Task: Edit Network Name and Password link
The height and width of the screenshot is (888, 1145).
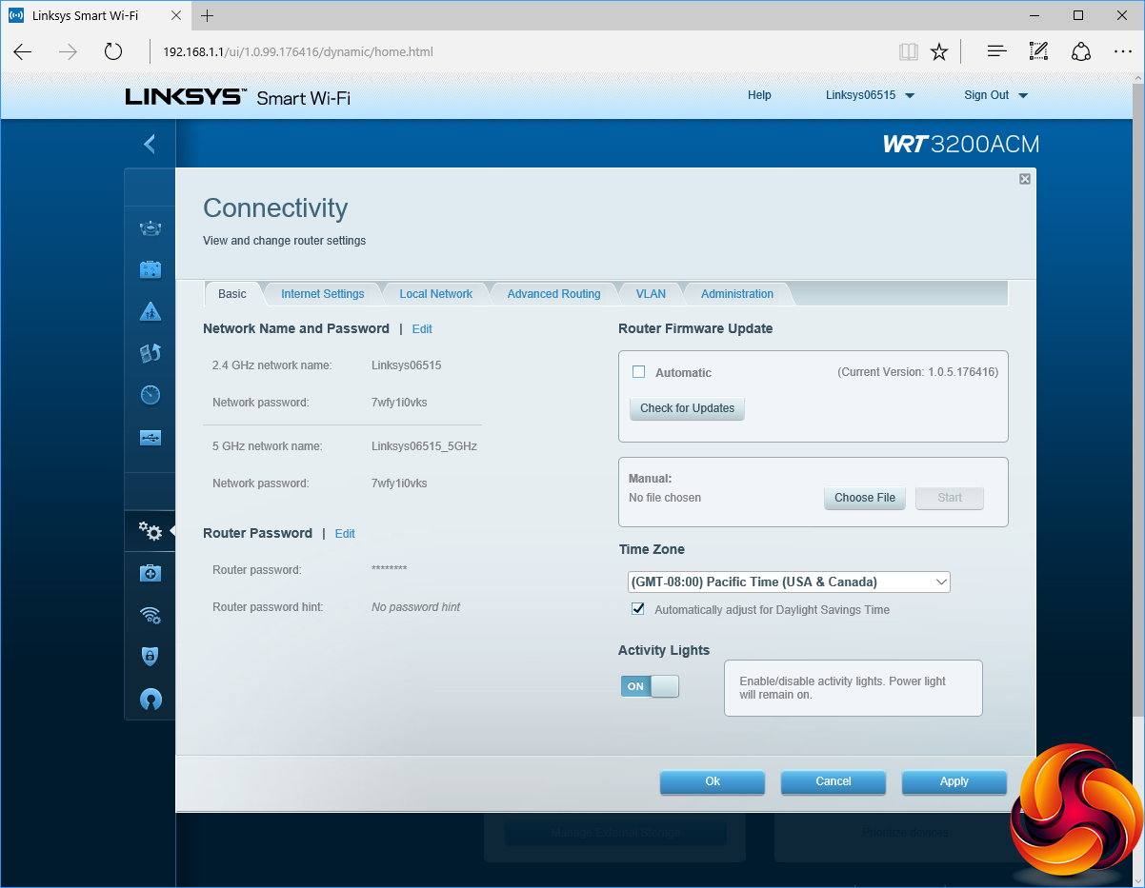Action: [x=422, y=329]
